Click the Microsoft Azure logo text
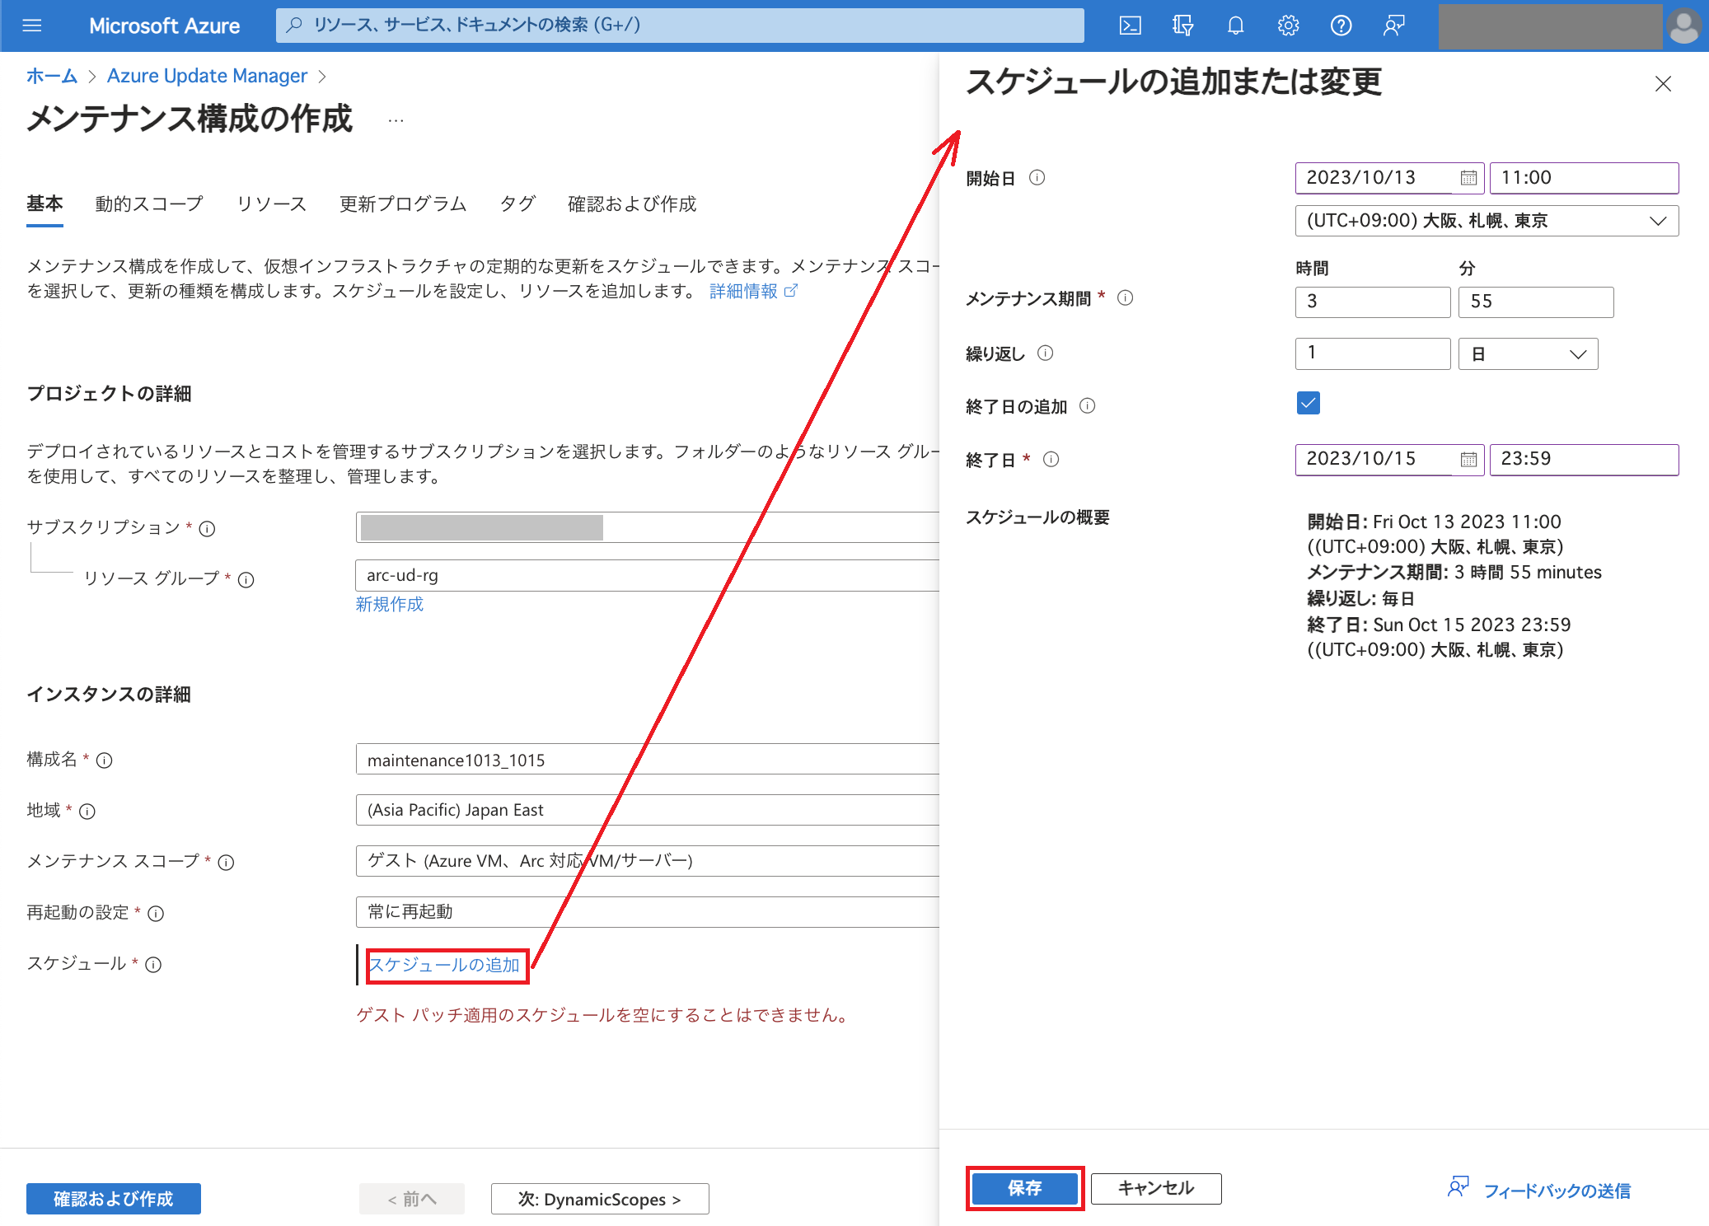The height and width of the screenshot is (1226, 1709). [x=164, y=26]
